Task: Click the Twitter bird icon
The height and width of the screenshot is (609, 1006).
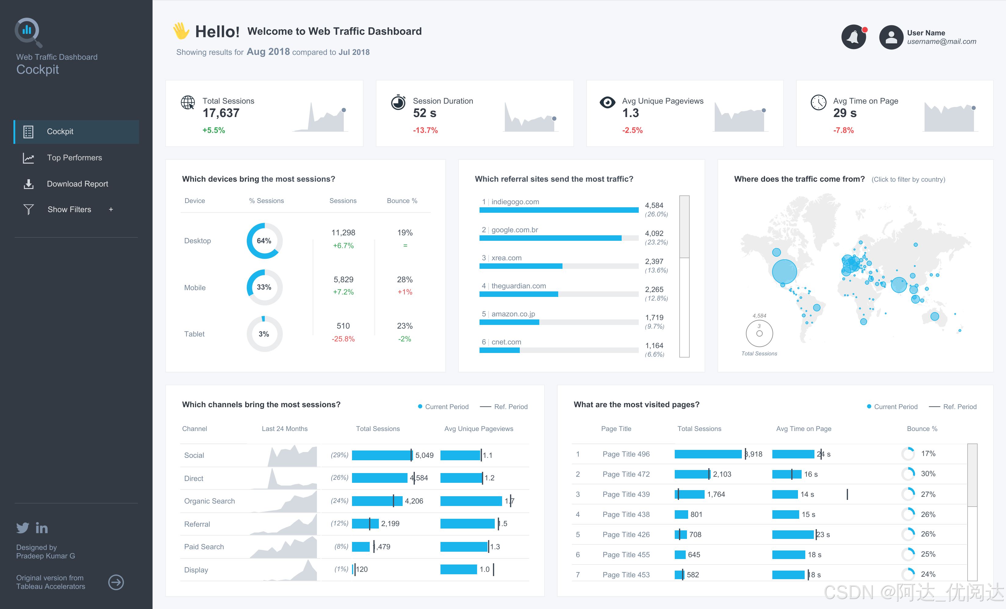Action: (23, 528)
